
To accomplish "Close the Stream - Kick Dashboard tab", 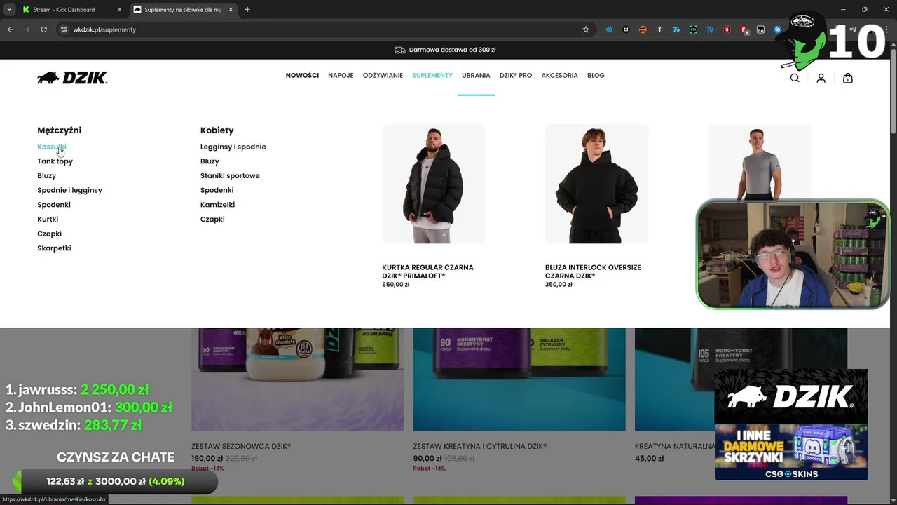I will pyautogui.click(x=120, y=10).
